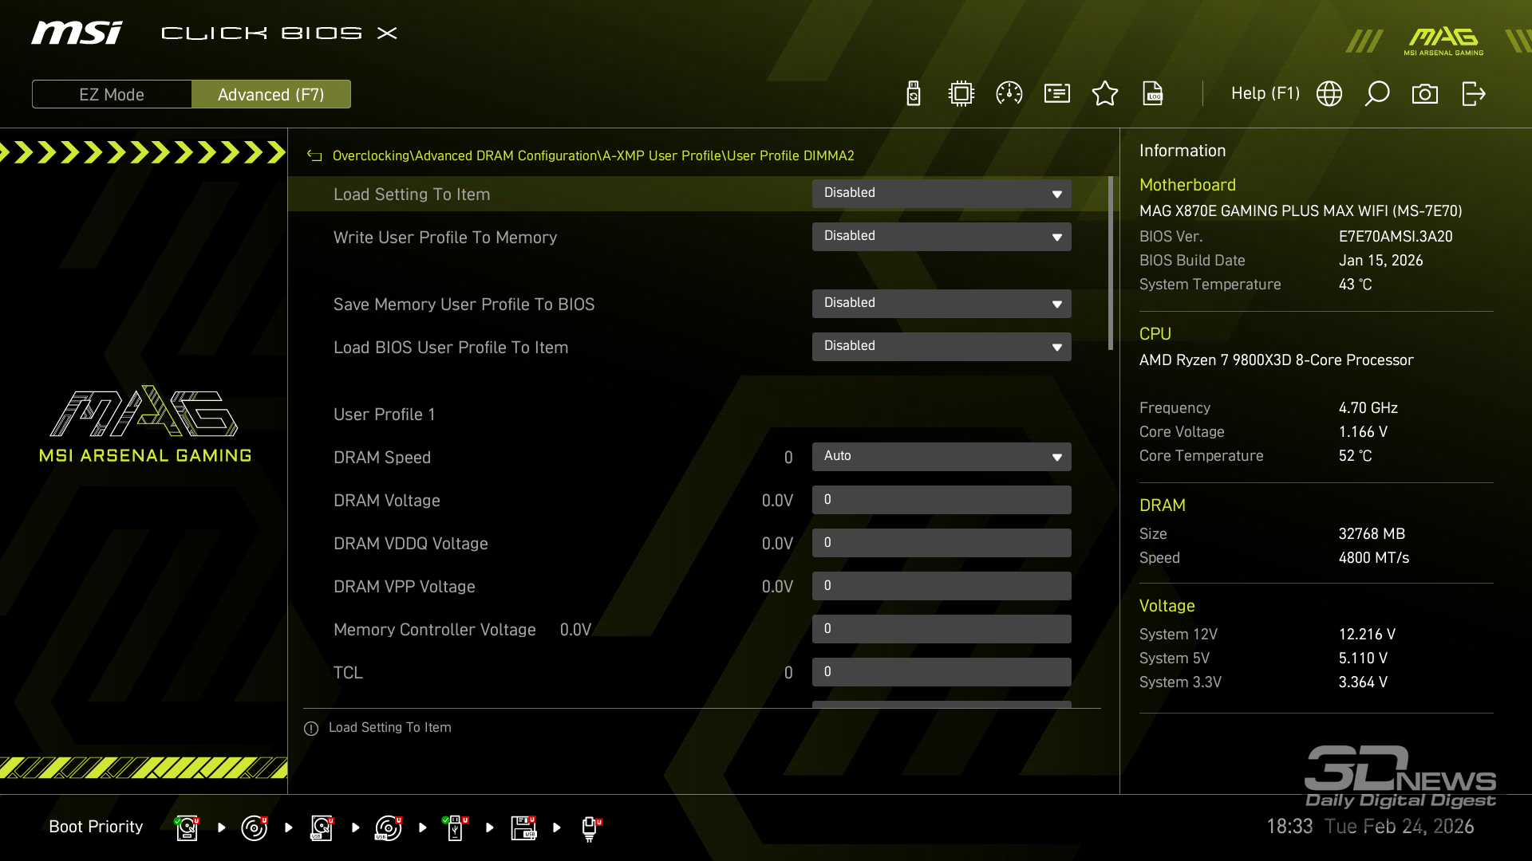Click the exit arrow icon
The width and height of the screenshot is (1532, 861).
[x=1473, y=94]
